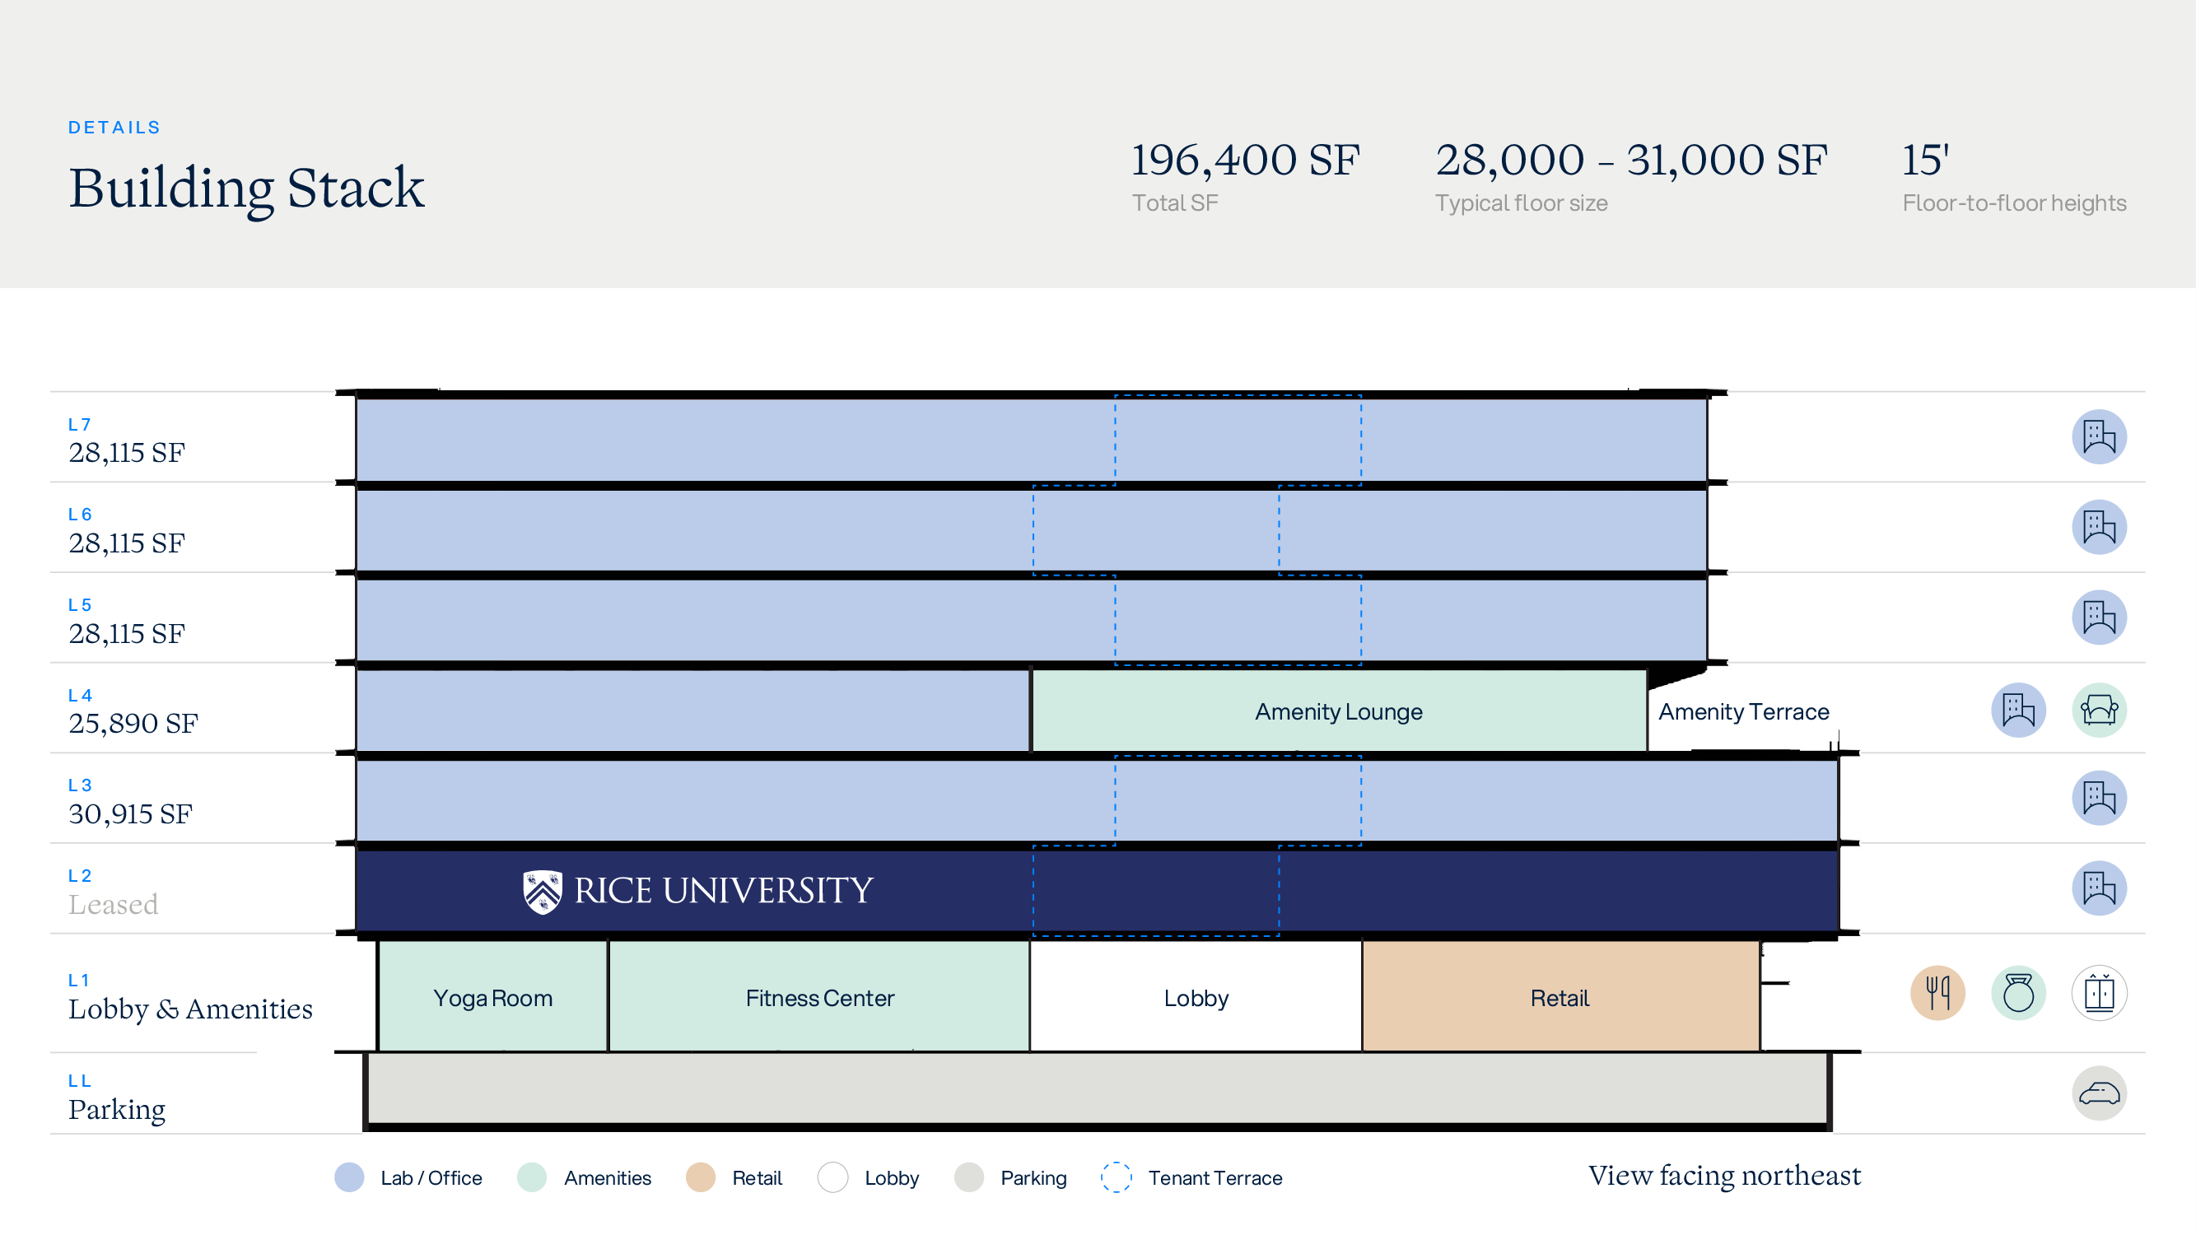Click the Retail legend color swatch
This screenshot has width=2196, height=1235.
pyautogui.click(x=700, y=1177)
